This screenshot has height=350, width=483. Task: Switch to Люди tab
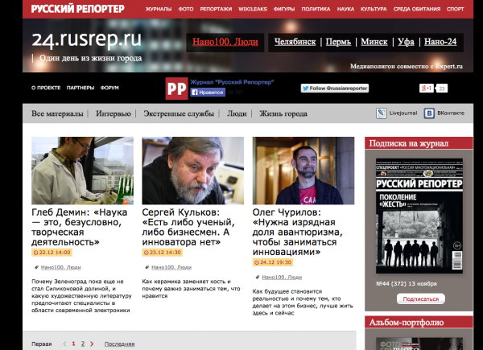(x=237, y=113)
